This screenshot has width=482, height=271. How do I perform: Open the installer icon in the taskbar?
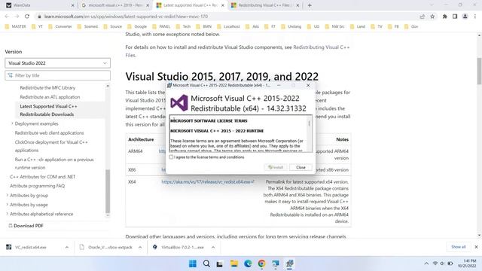click(289, 263)
